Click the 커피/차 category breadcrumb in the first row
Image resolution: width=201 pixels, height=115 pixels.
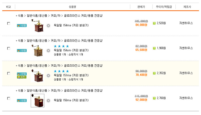(x=55, y=15)
